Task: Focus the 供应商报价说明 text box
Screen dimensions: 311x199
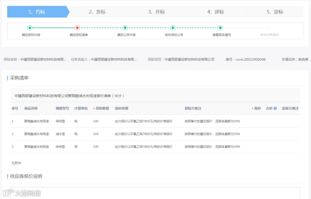Action: pos(155,193)
